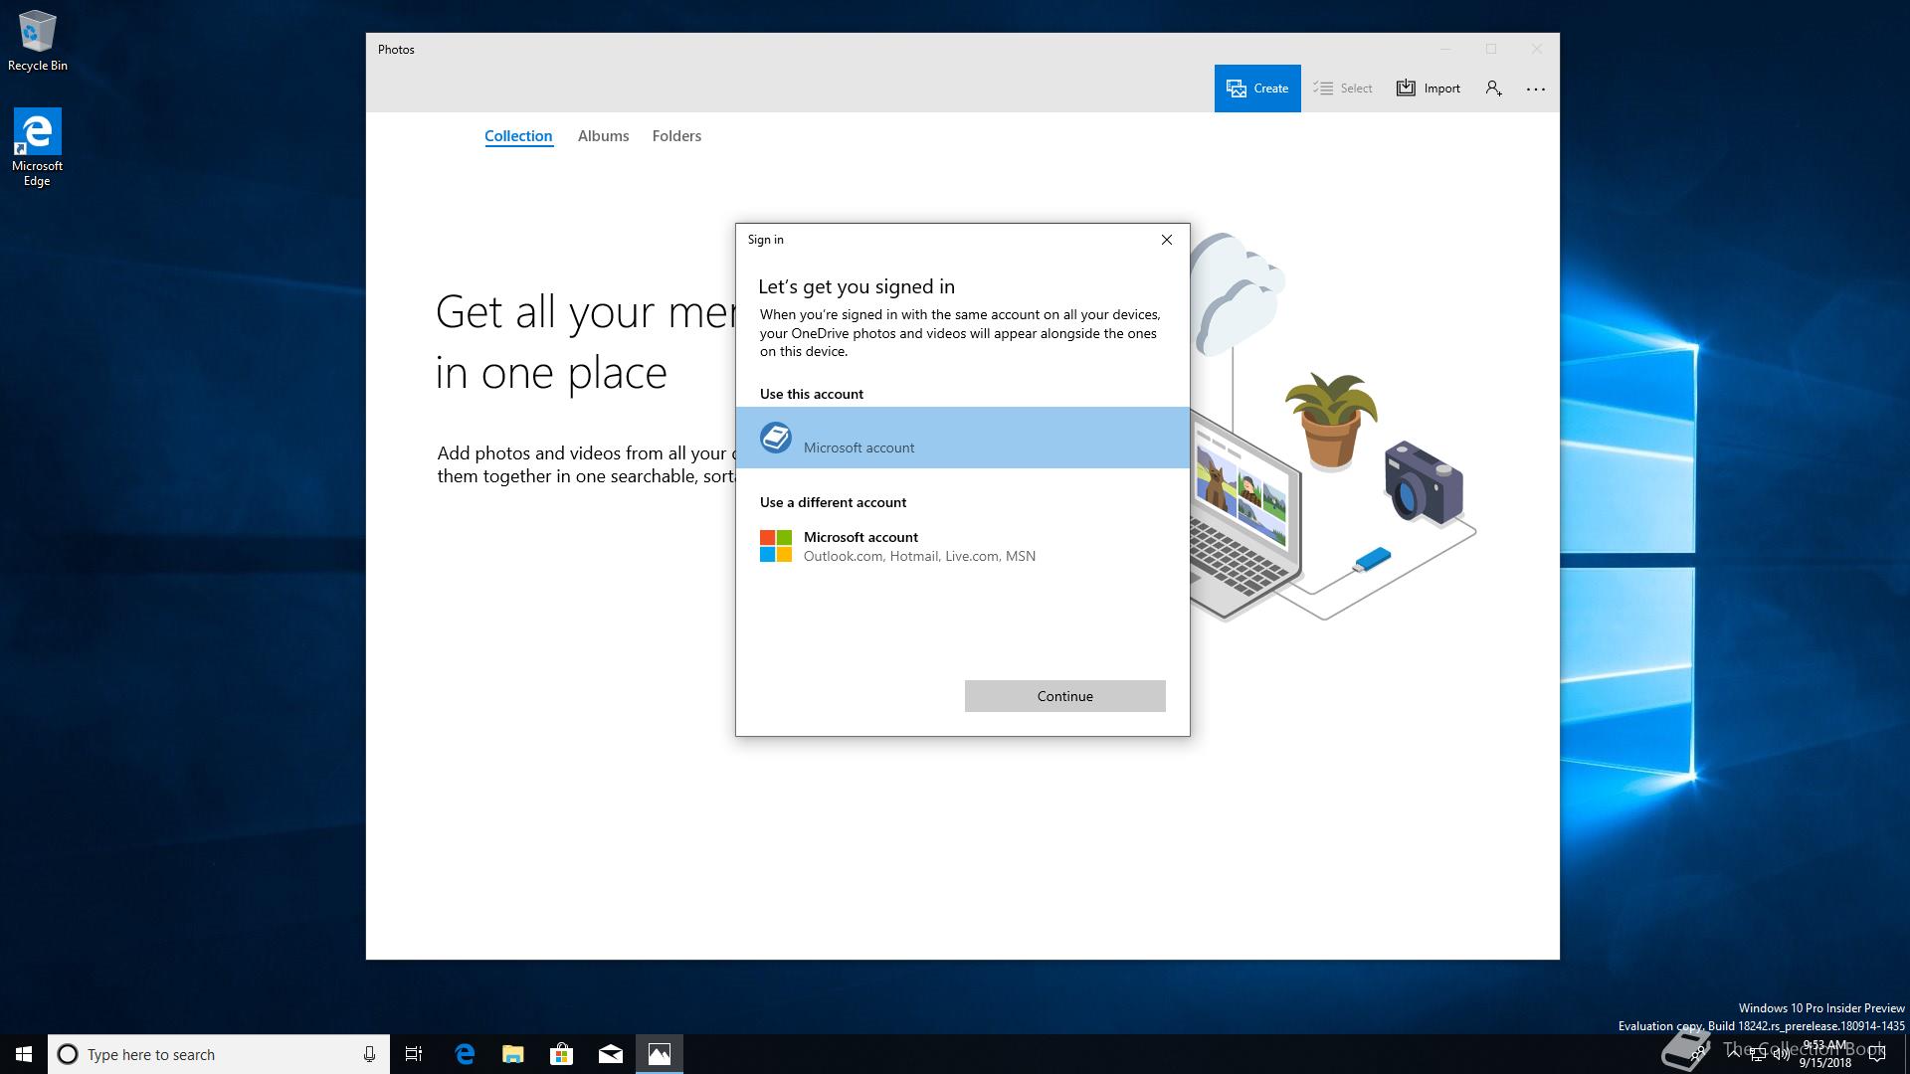Switch to the Collection tab
Viewport: 1910px width, 1074px height.
(x=518, y=136)
